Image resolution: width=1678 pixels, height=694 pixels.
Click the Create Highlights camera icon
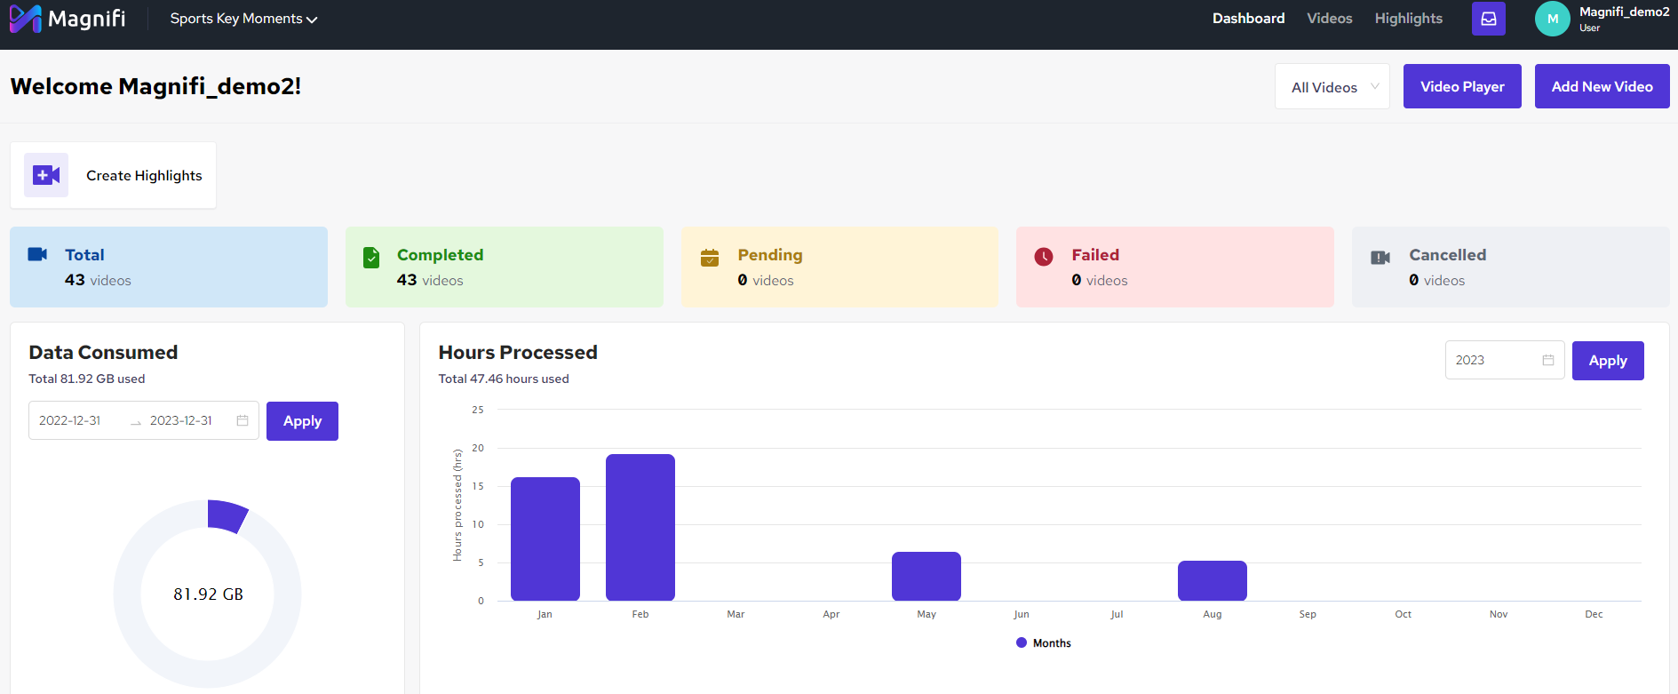pos(46,175)
